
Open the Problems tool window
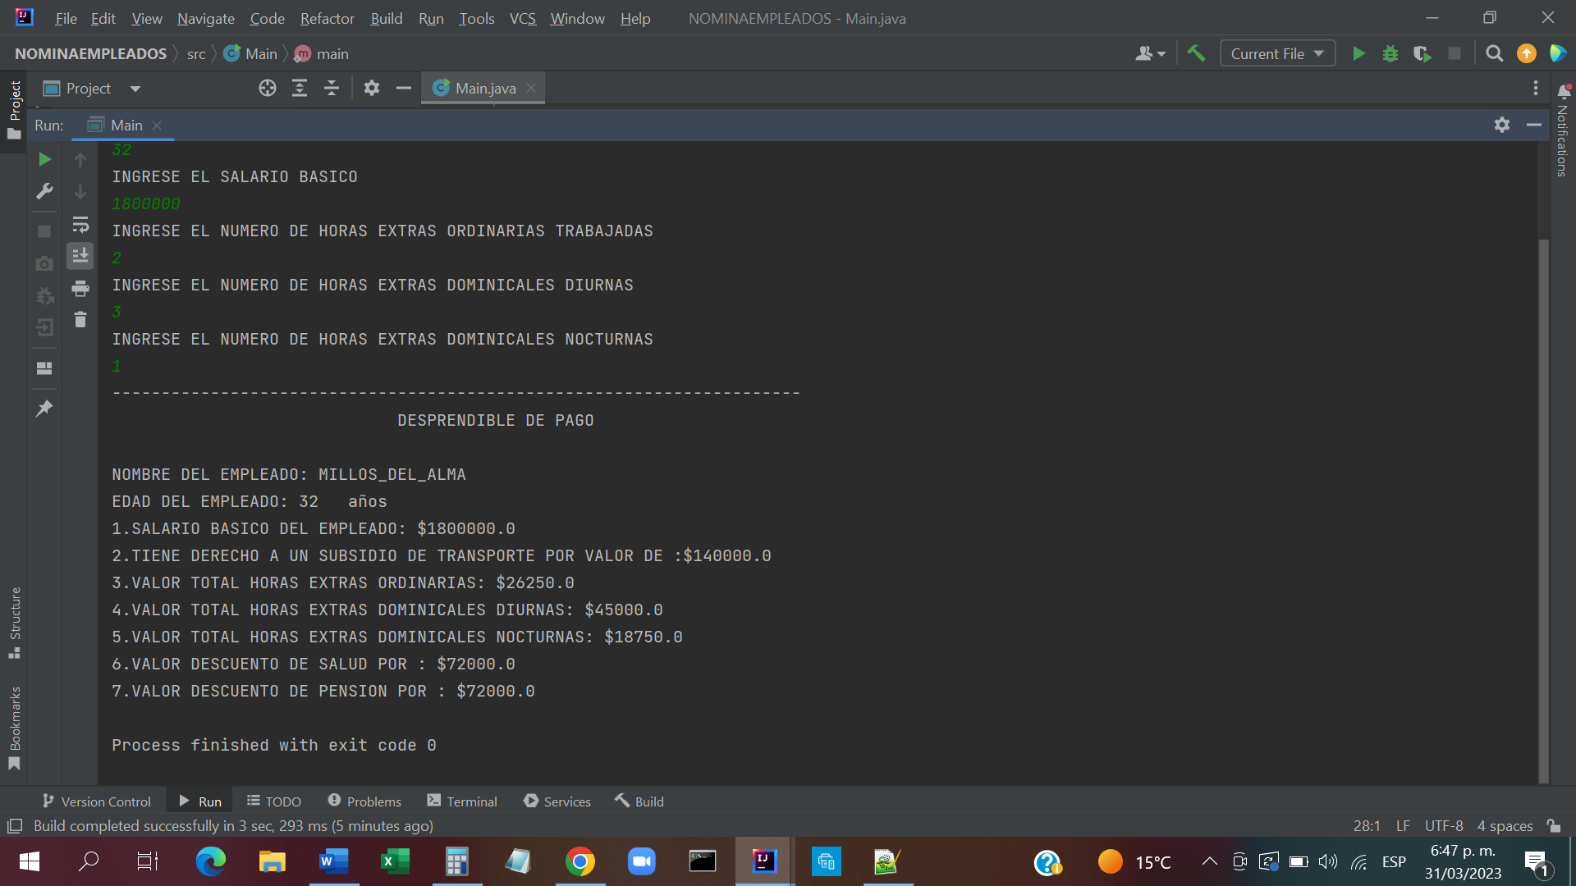364,802
